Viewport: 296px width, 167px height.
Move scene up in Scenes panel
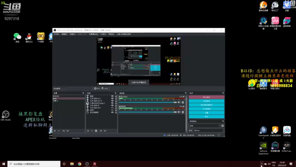pos(64,131)
